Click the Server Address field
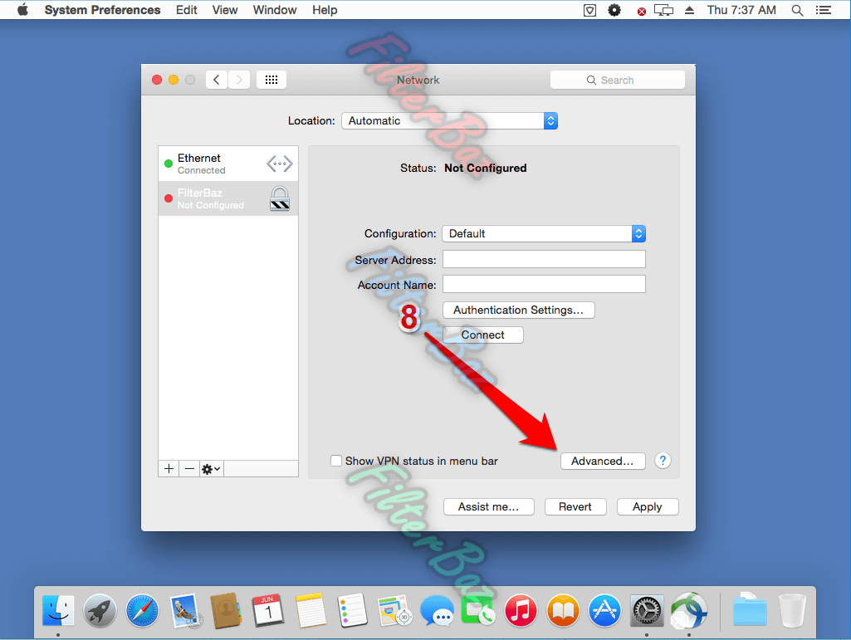851x640 pixels. [544, 259]
